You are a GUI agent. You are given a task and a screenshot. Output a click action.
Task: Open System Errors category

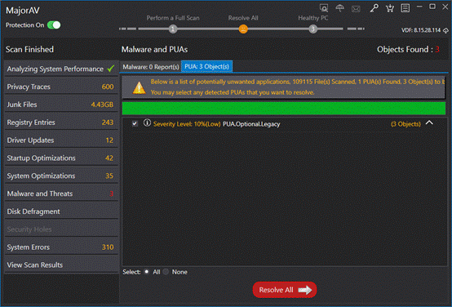[61, 247]
